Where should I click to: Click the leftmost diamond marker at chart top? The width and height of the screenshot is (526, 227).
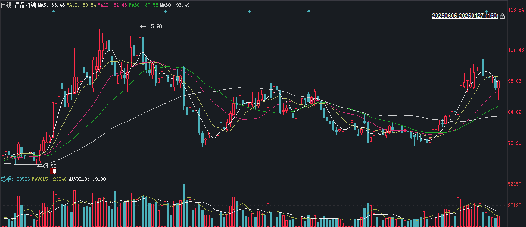coord(53,11)
